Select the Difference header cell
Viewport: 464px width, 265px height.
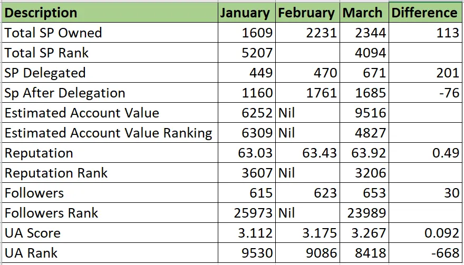click(424, 13)
